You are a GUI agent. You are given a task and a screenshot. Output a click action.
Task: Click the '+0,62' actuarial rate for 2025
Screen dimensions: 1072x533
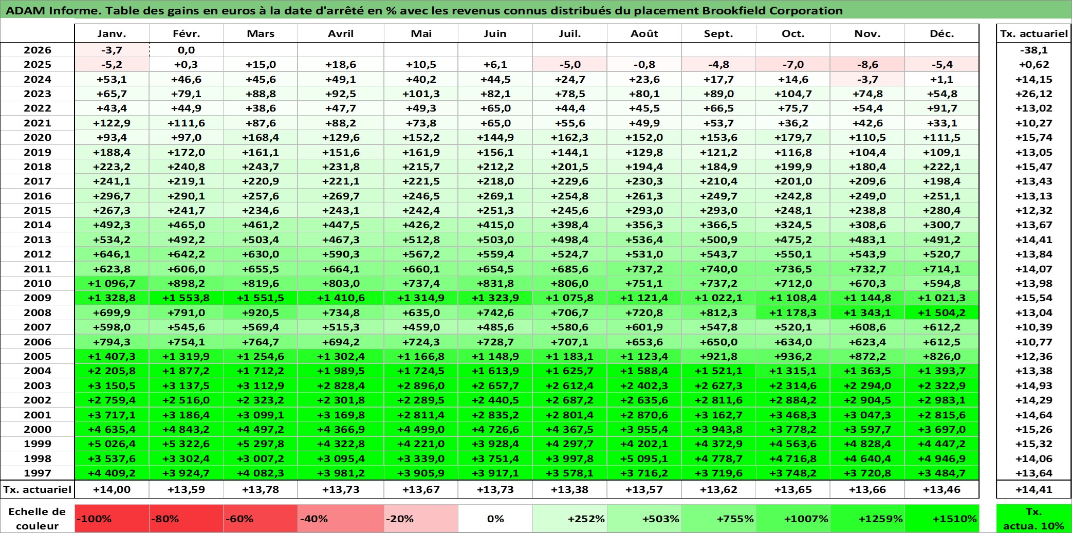(x=1033, y=64)
